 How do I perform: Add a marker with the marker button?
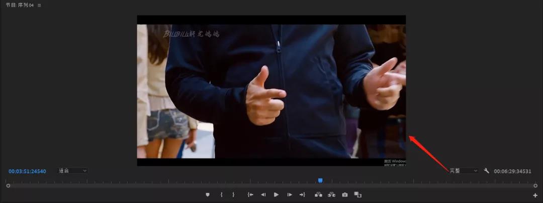coord(208,194)
